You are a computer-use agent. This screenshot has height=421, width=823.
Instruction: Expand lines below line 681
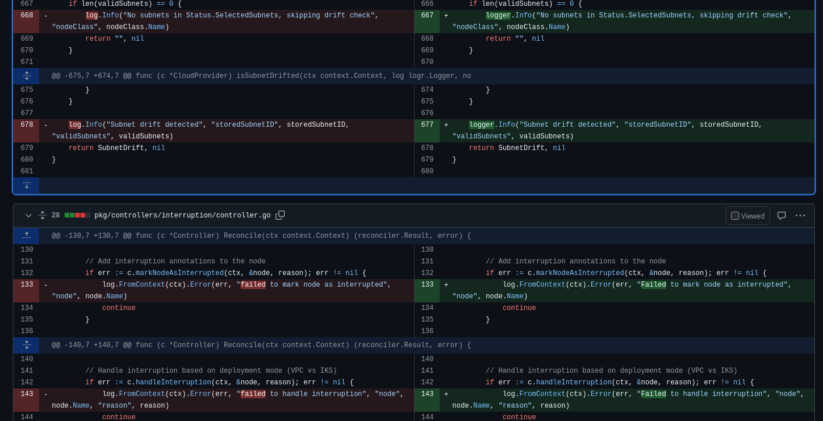point(26,185)
